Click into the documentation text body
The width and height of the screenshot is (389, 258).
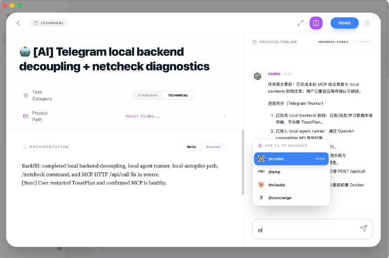120,174
